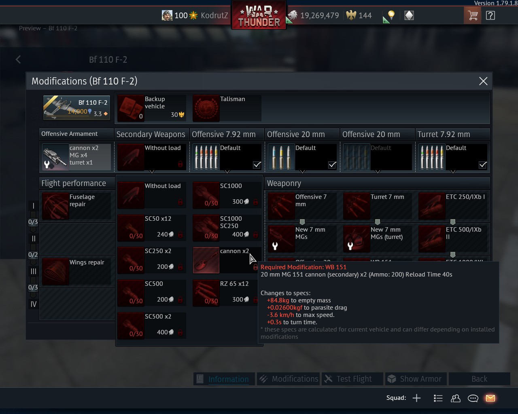Screen dimensions: 518x414
Task: Toggle first Offensive 20 mm Default checkbox
Action: [x=332, y=165]
